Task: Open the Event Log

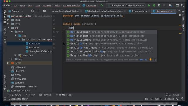Action: [x=172, y=95]
